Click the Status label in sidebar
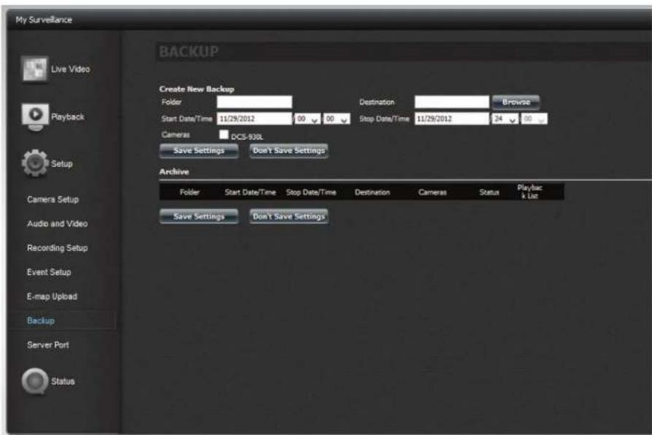The width and height of the screenshot is (652, 435). coord(63,381)
